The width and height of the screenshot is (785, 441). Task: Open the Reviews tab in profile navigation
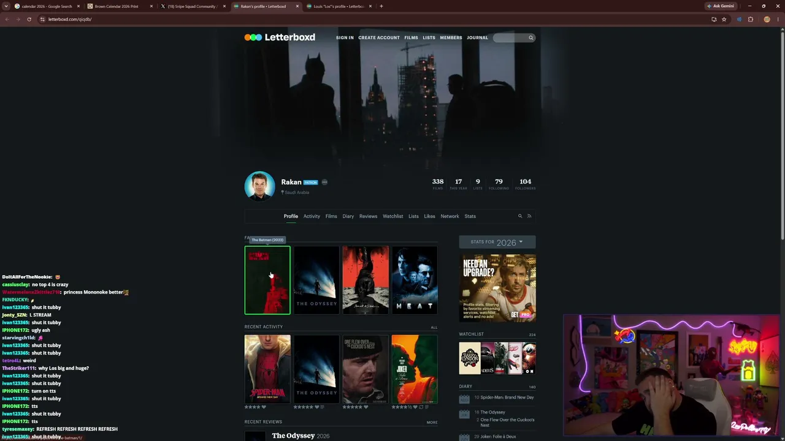click(368, 216)
